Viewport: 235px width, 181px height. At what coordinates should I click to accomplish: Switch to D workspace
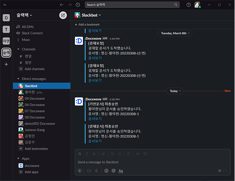(6, 18)
